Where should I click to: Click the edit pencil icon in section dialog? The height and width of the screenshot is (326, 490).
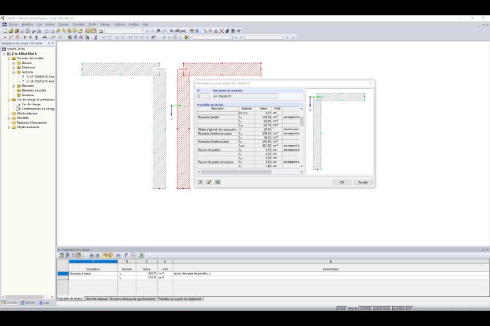click(x=209, y=182)
